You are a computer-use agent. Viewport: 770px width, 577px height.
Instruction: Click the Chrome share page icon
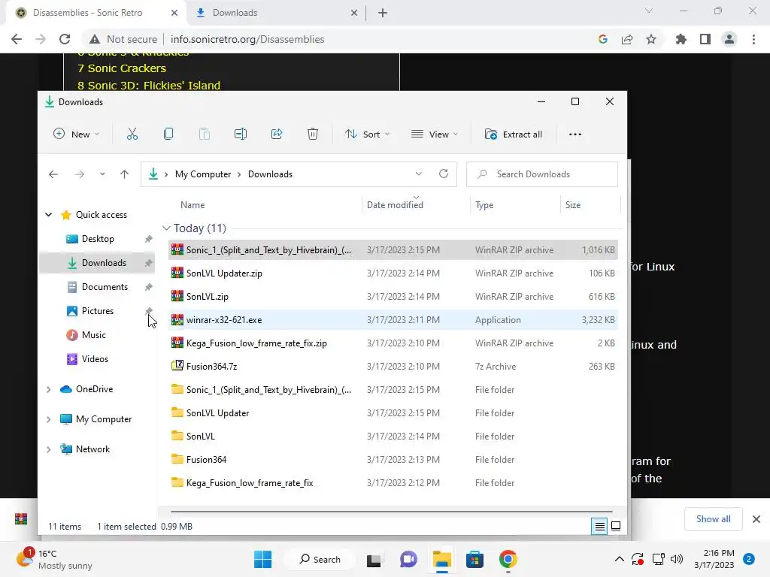627,39
